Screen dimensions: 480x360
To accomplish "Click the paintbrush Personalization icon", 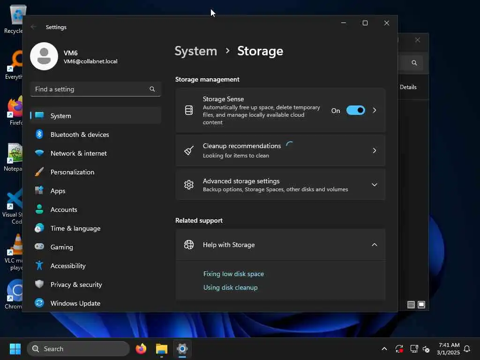I will point(39,172).
